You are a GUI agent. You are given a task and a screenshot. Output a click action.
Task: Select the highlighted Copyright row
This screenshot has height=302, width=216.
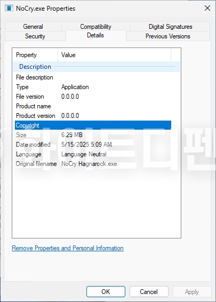point(93,125)
